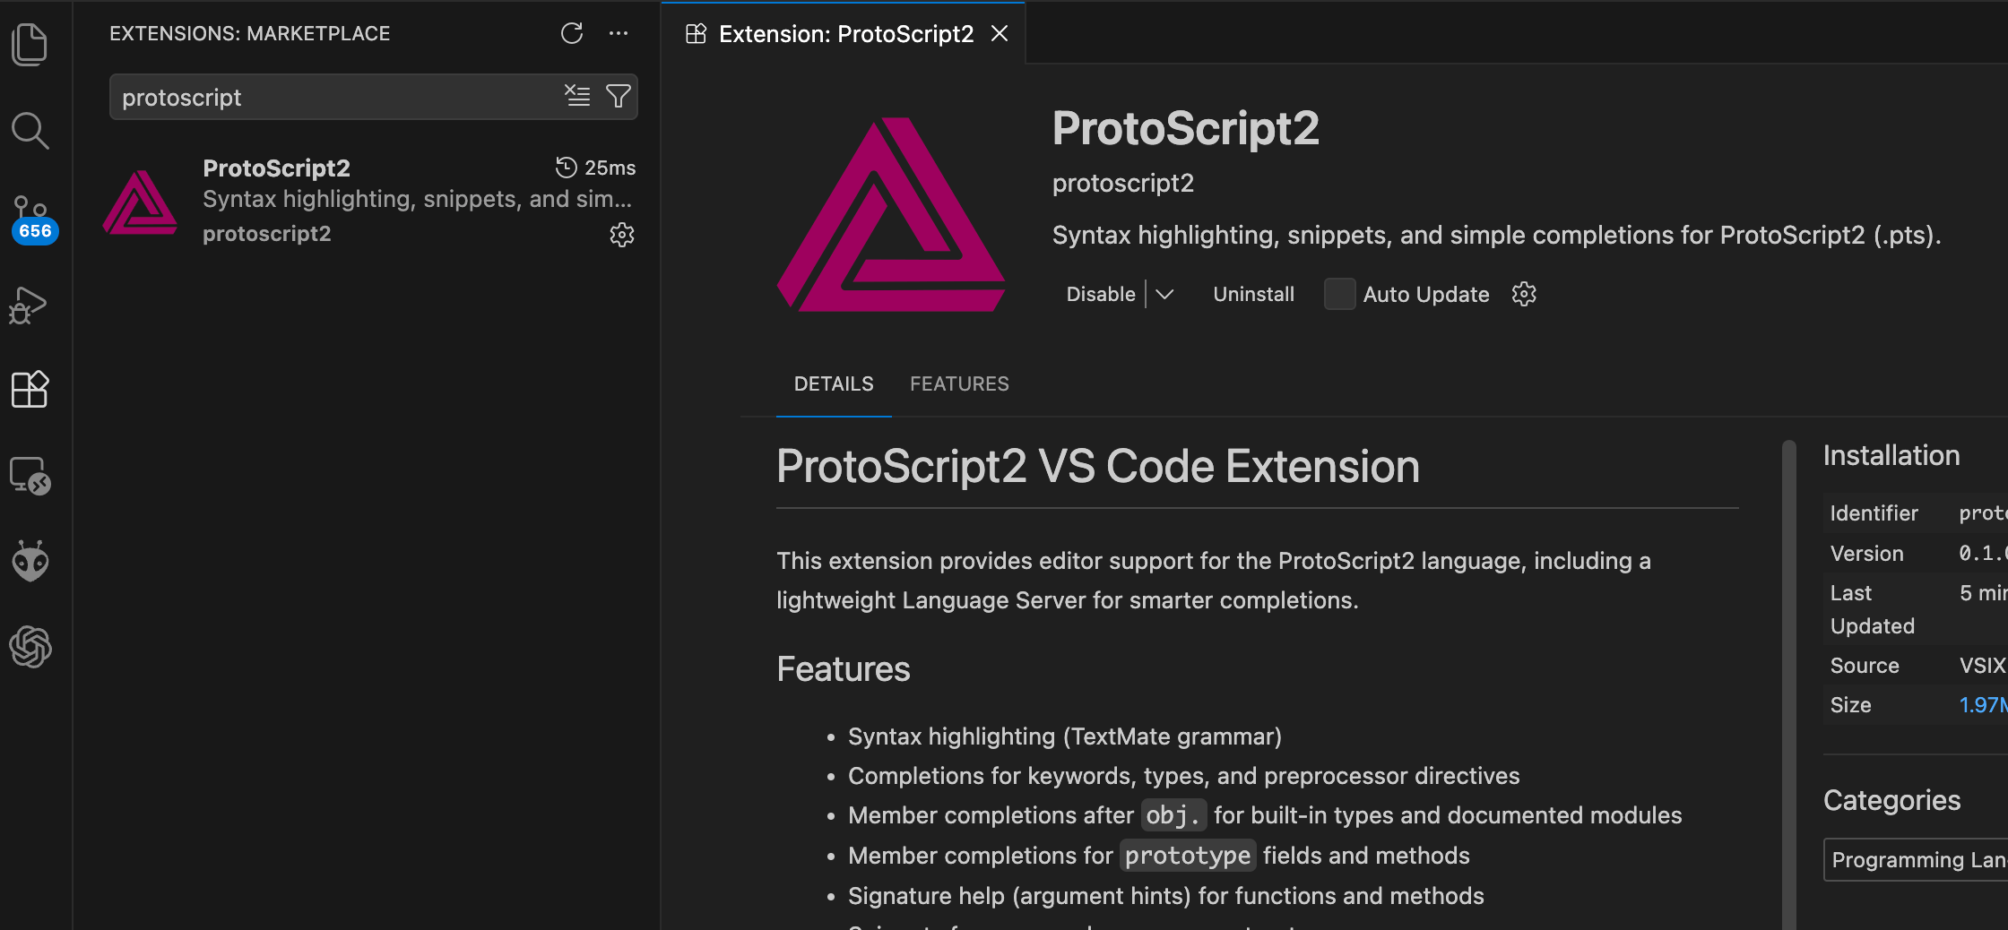2008x930 pixels.
Task: Refresh the extensions marketplace list
Action: (572, 33)
